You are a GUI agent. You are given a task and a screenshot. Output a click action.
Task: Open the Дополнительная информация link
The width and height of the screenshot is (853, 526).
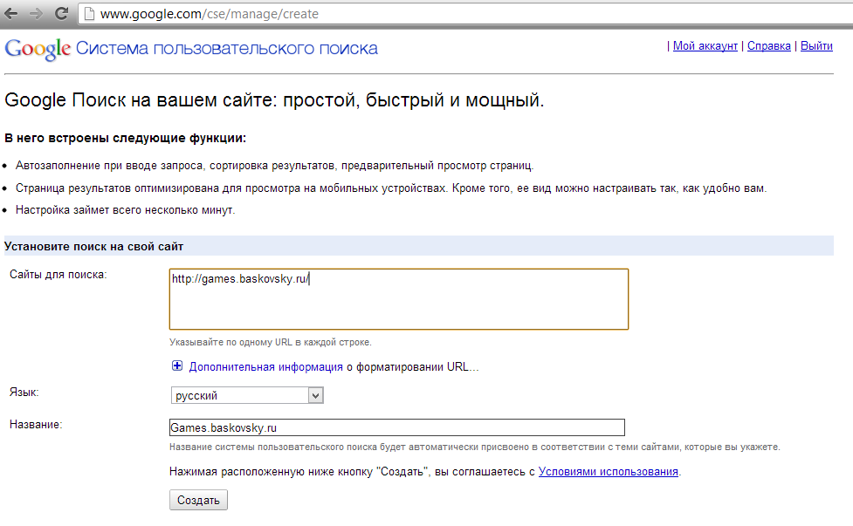[265, 366]
